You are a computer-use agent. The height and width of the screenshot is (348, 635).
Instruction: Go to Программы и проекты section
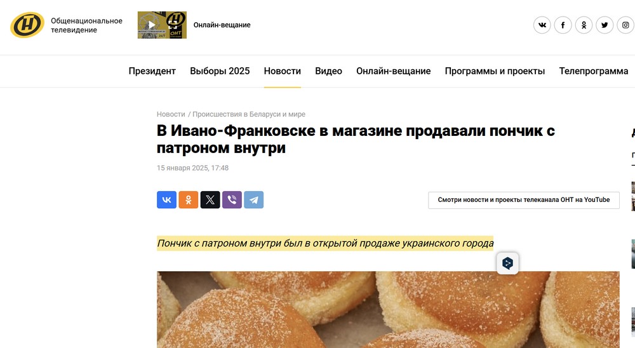coord(495,71)
